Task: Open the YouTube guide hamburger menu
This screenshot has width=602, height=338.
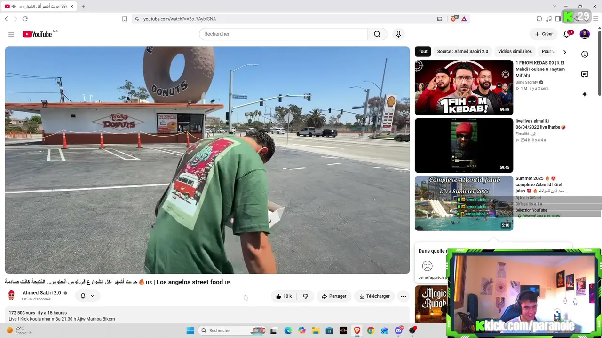Action: 11,34
